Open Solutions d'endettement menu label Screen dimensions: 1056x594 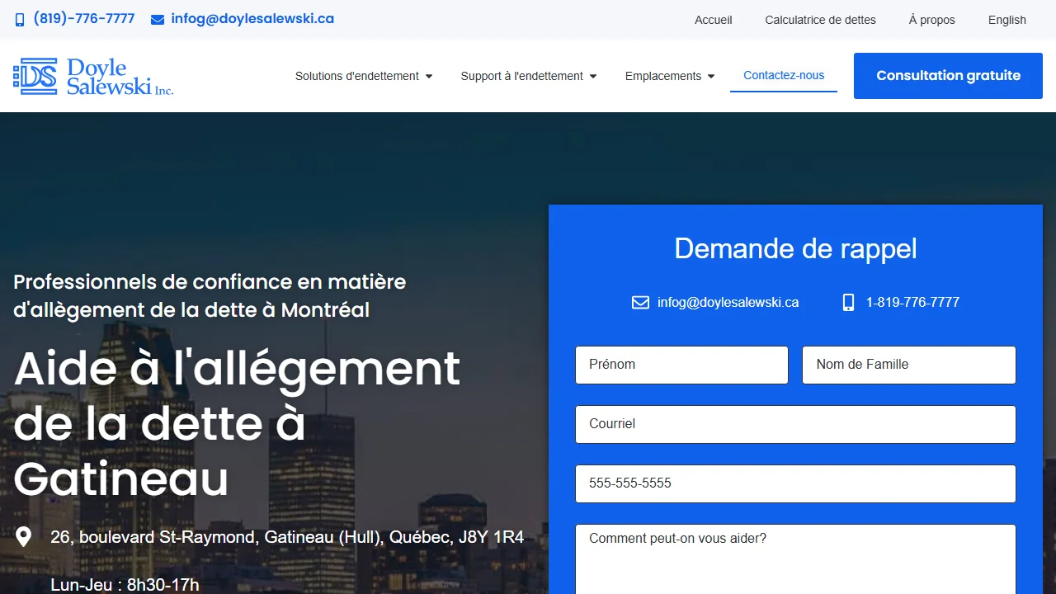(357, 76)
